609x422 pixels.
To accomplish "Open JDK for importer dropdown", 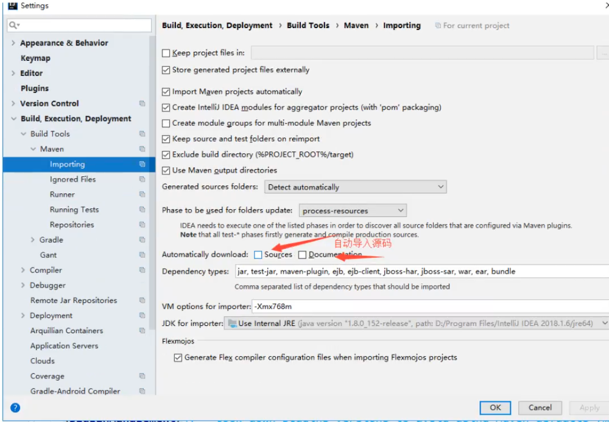I will click(x=417, y=323).
